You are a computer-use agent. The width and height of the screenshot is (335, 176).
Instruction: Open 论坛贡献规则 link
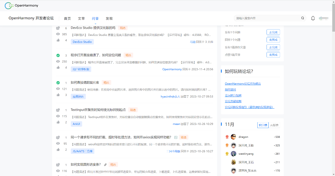click(x=233, y=101)
